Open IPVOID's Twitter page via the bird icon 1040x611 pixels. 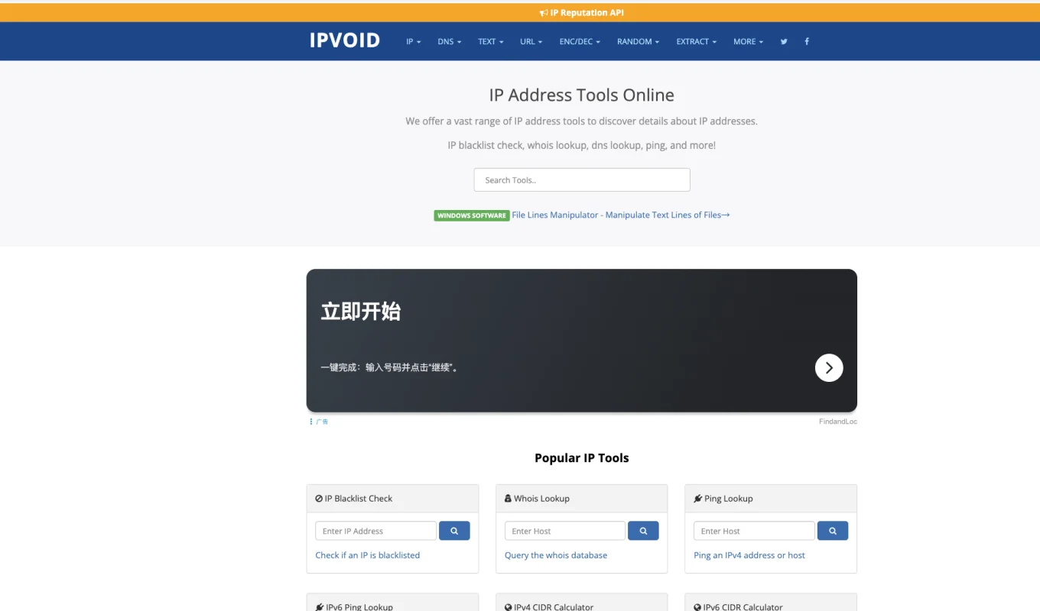(x=783, y=41)
